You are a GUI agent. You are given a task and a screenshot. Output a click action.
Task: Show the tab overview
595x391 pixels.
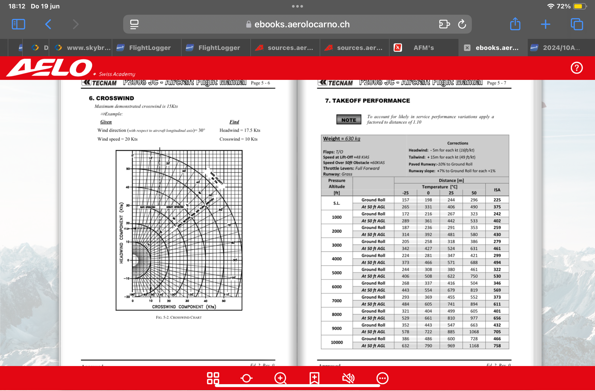pos(577,24)
